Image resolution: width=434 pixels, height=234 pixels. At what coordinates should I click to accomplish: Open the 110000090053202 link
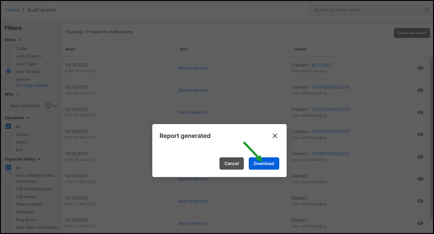pos(331,131)
